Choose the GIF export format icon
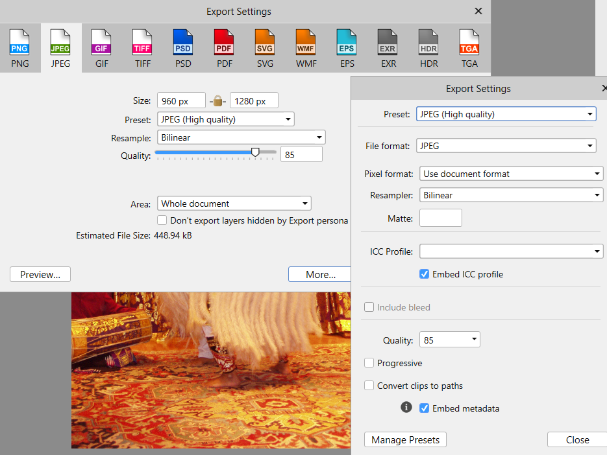The height and width of the screenshot is (455, 607). [101, 45]
